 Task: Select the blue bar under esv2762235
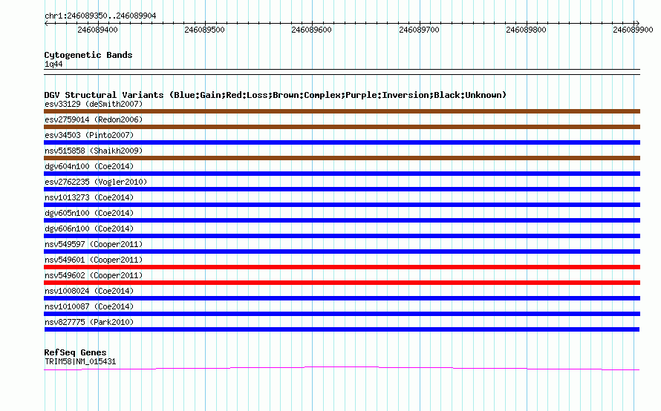point(342,189)
